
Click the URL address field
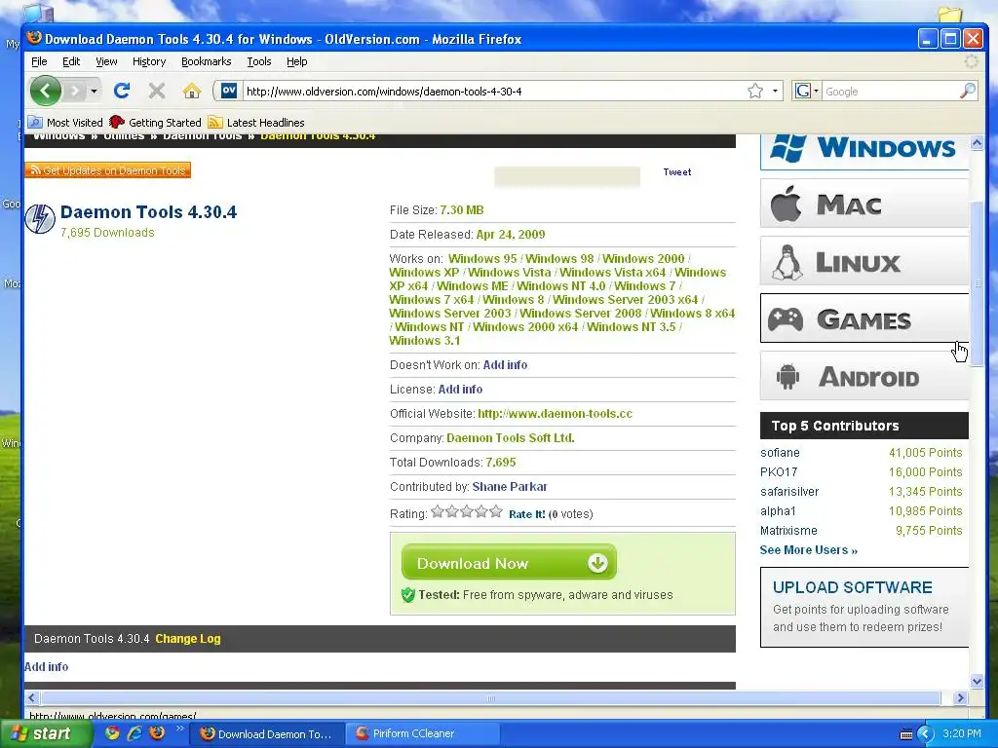(493, 91)
